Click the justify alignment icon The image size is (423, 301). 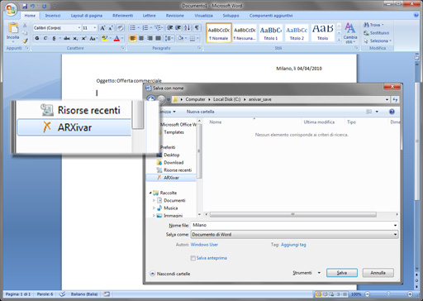pyautogui.click(x=158, y=38)
